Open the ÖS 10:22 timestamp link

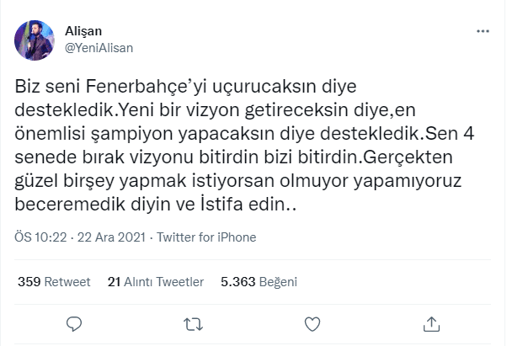(x=40, y=237)
